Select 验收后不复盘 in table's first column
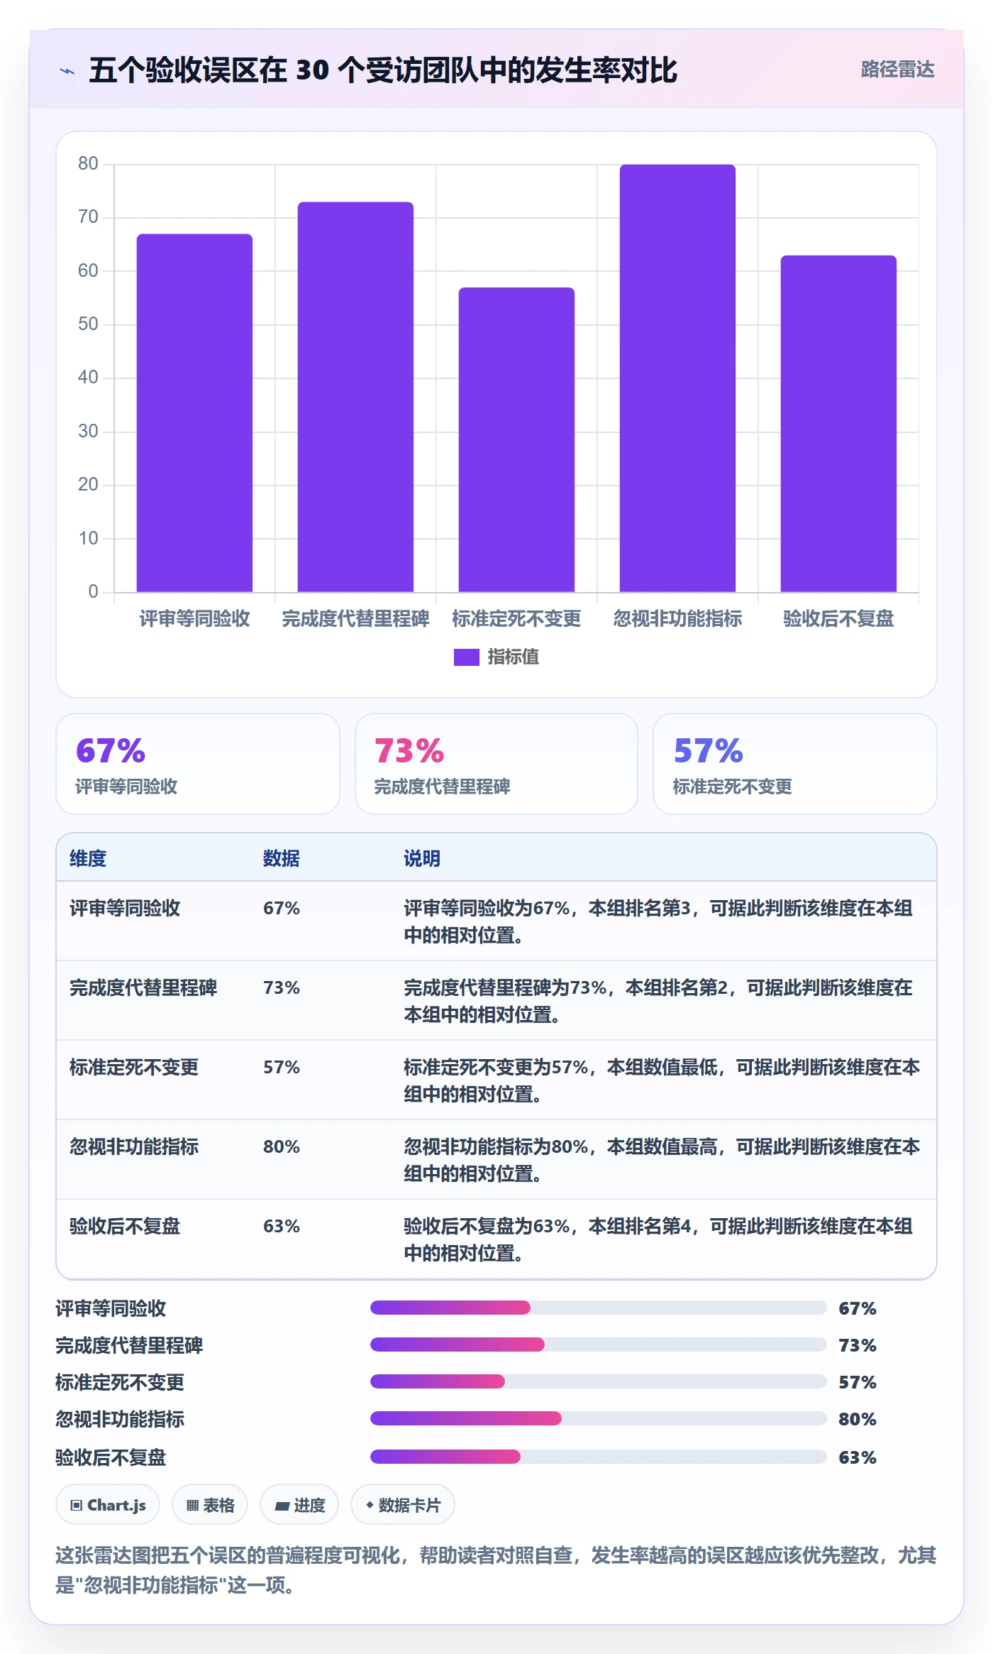The height and width of the screenshot is (1654, 993). 125,1226
